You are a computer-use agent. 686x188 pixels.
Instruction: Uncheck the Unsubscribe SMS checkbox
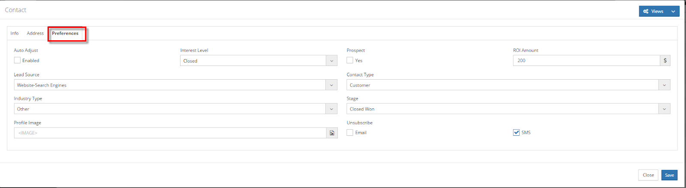click(x=516, y=133)
